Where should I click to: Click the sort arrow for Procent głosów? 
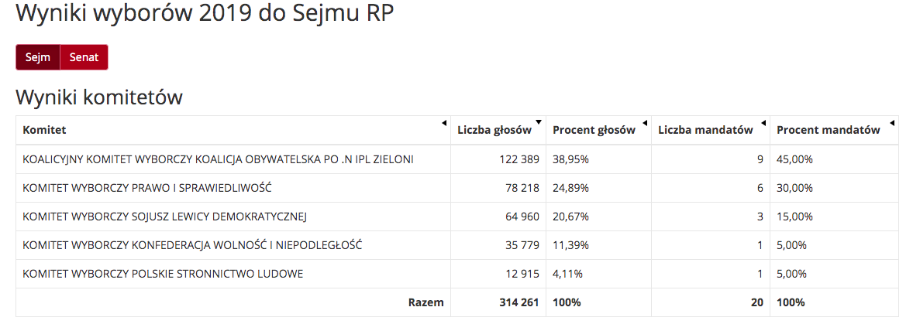click(x=645, y=123)
